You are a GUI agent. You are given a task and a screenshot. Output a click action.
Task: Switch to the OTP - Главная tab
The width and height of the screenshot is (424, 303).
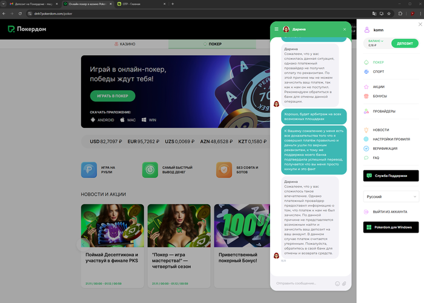[x=140, y=4]
